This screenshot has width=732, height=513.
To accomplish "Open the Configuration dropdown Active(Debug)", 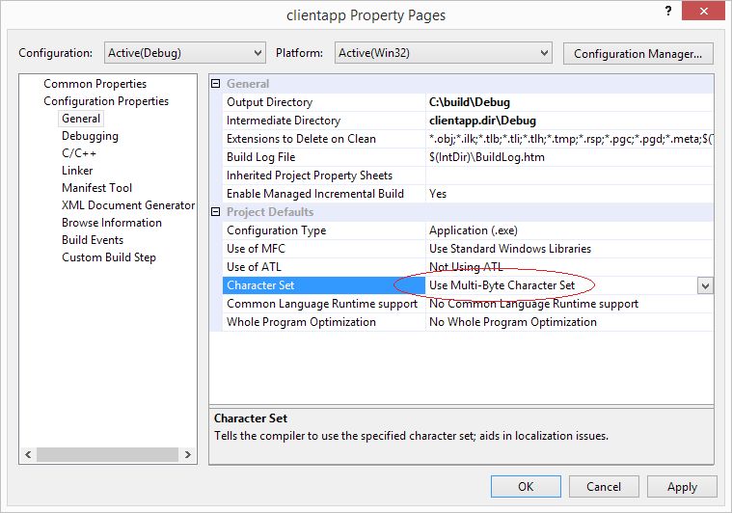I will 185,53.
